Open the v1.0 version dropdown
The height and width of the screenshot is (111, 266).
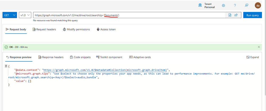tap(25, 15)
